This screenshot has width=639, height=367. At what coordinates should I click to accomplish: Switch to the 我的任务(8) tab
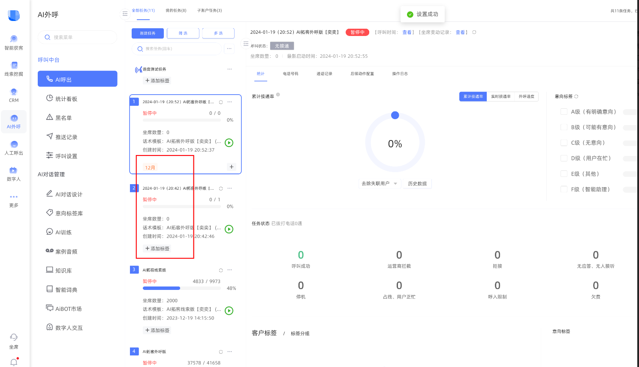[x=176, y=10]
